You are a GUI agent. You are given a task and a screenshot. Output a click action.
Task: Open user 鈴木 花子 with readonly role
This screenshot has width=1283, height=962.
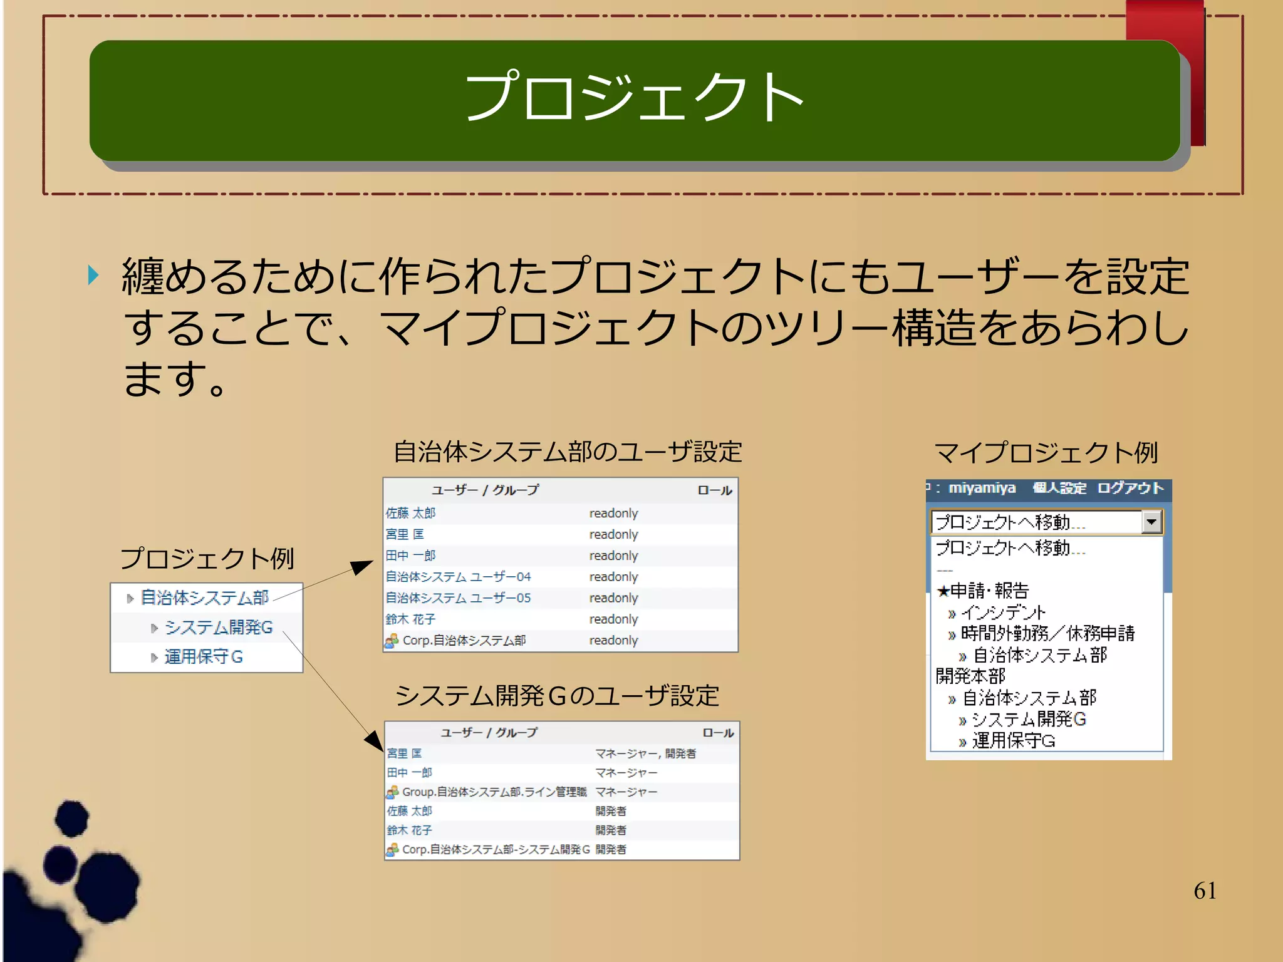click(x=410, y=619)
